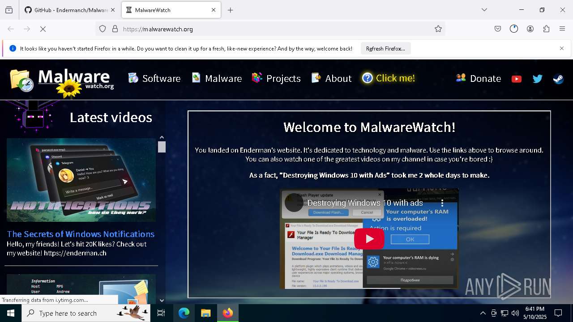Screen dimensions: 573x322
Task: Open Firefox downloads progress icon
Action: pyautogui.click(x=514, y=29)
